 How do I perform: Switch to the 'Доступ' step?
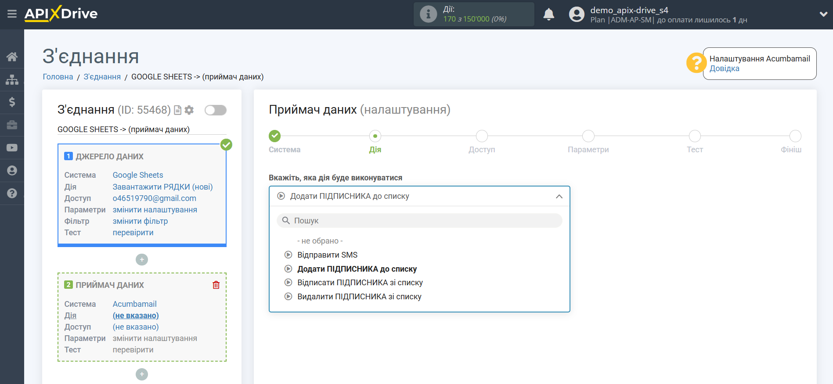click(x=482, y=136)
